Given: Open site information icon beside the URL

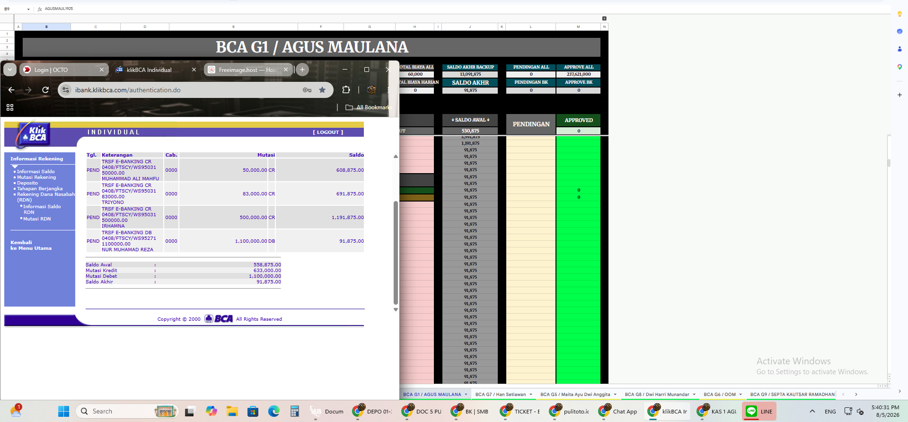Looking at the screenshot, I should click(x=66, y=90).
